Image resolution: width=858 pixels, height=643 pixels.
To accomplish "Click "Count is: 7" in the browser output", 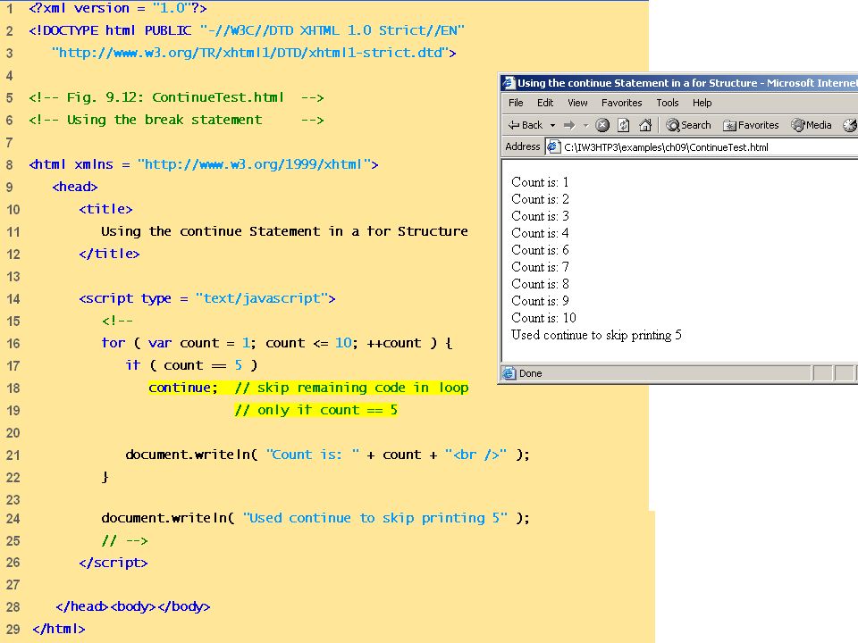I will pyautogui.click(x=540, y=267).
